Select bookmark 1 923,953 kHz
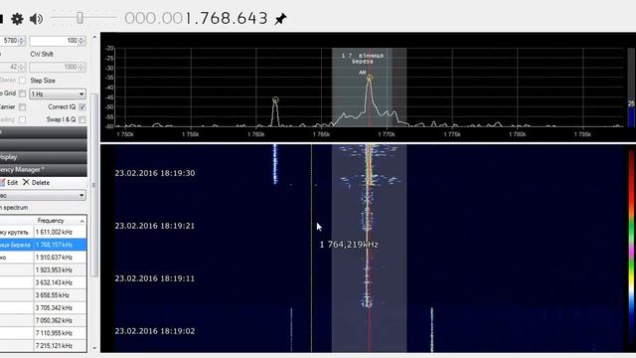The image size is (636, 358). [x=44, y=269]
